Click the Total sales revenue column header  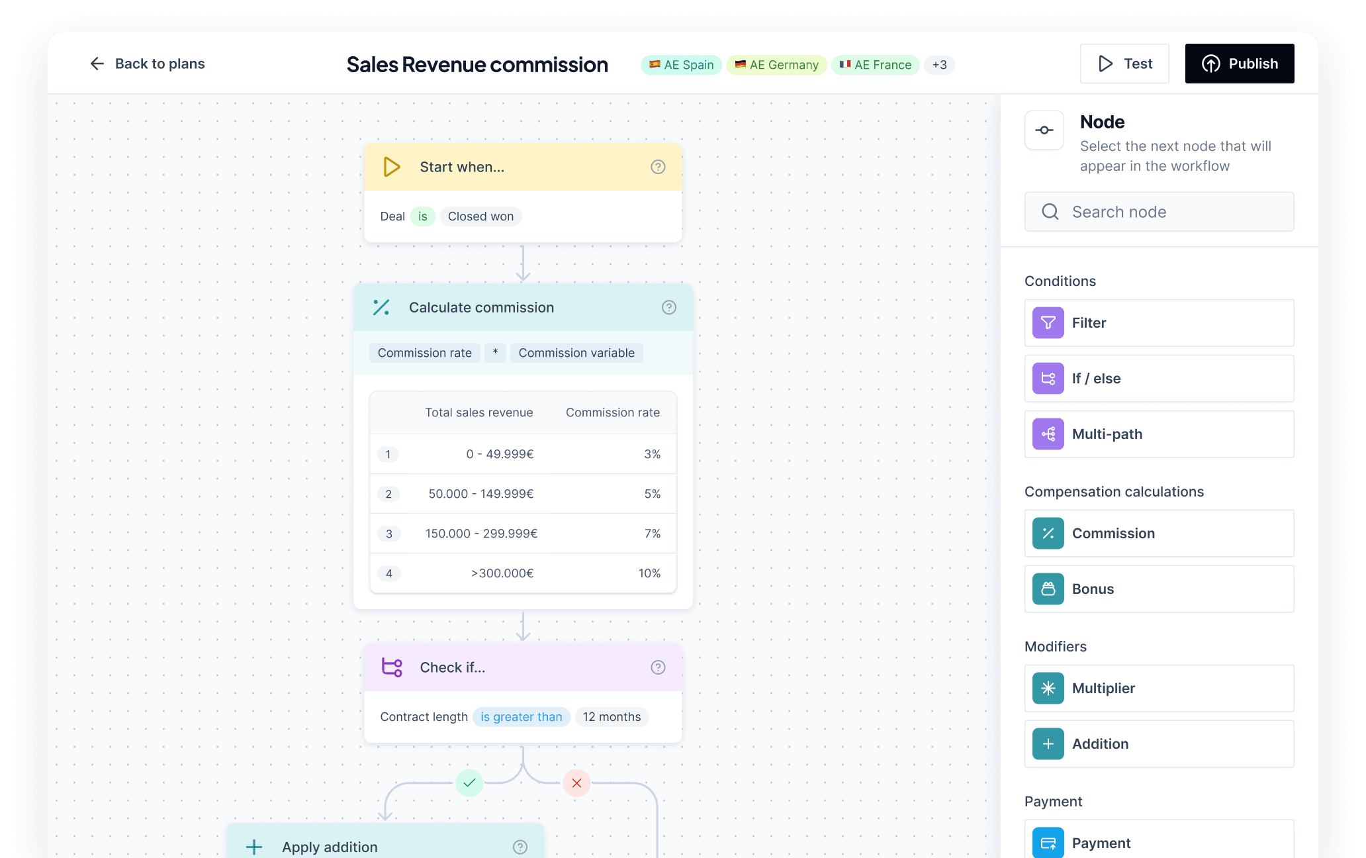click(479, 412)
